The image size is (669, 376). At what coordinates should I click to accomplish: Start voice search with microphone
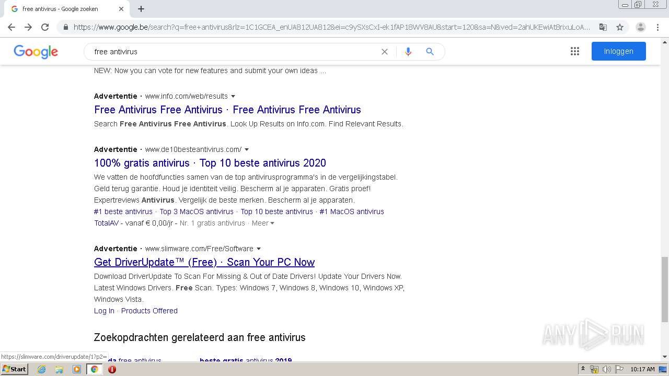408,52
